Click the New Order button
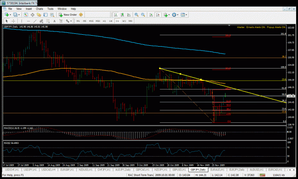 [68, 15]
